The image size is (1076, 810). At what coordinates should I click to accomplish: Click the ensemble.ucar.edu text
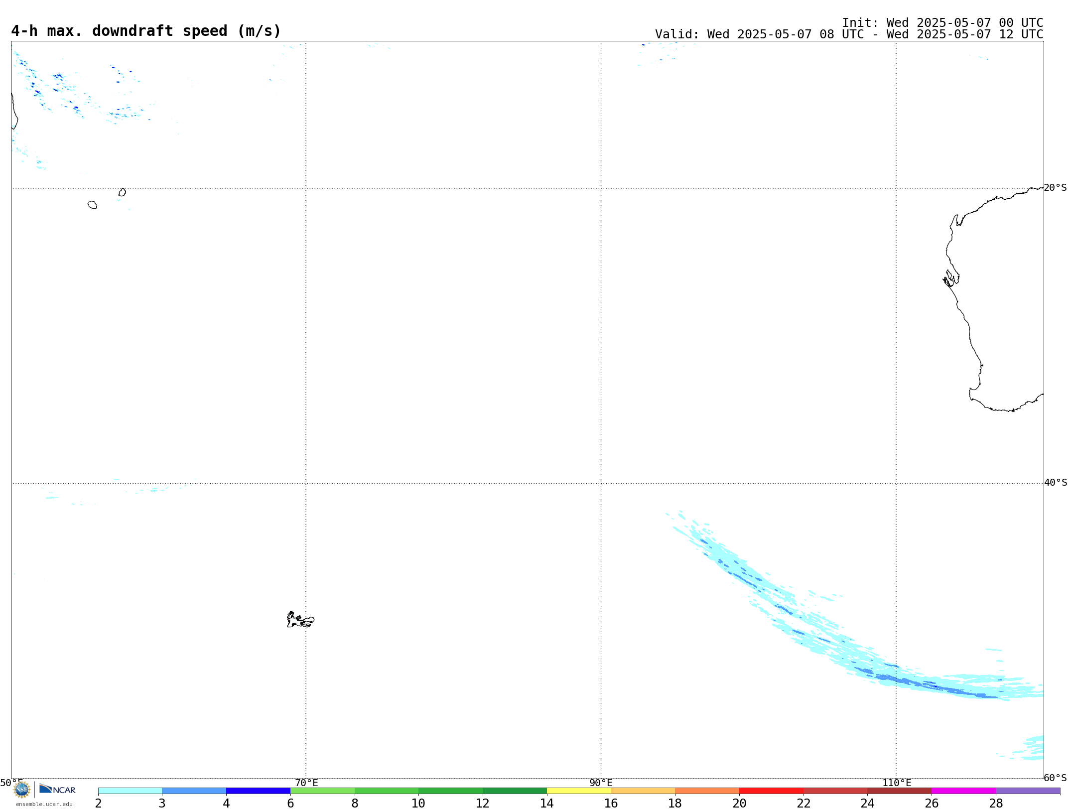click(44, 804)
